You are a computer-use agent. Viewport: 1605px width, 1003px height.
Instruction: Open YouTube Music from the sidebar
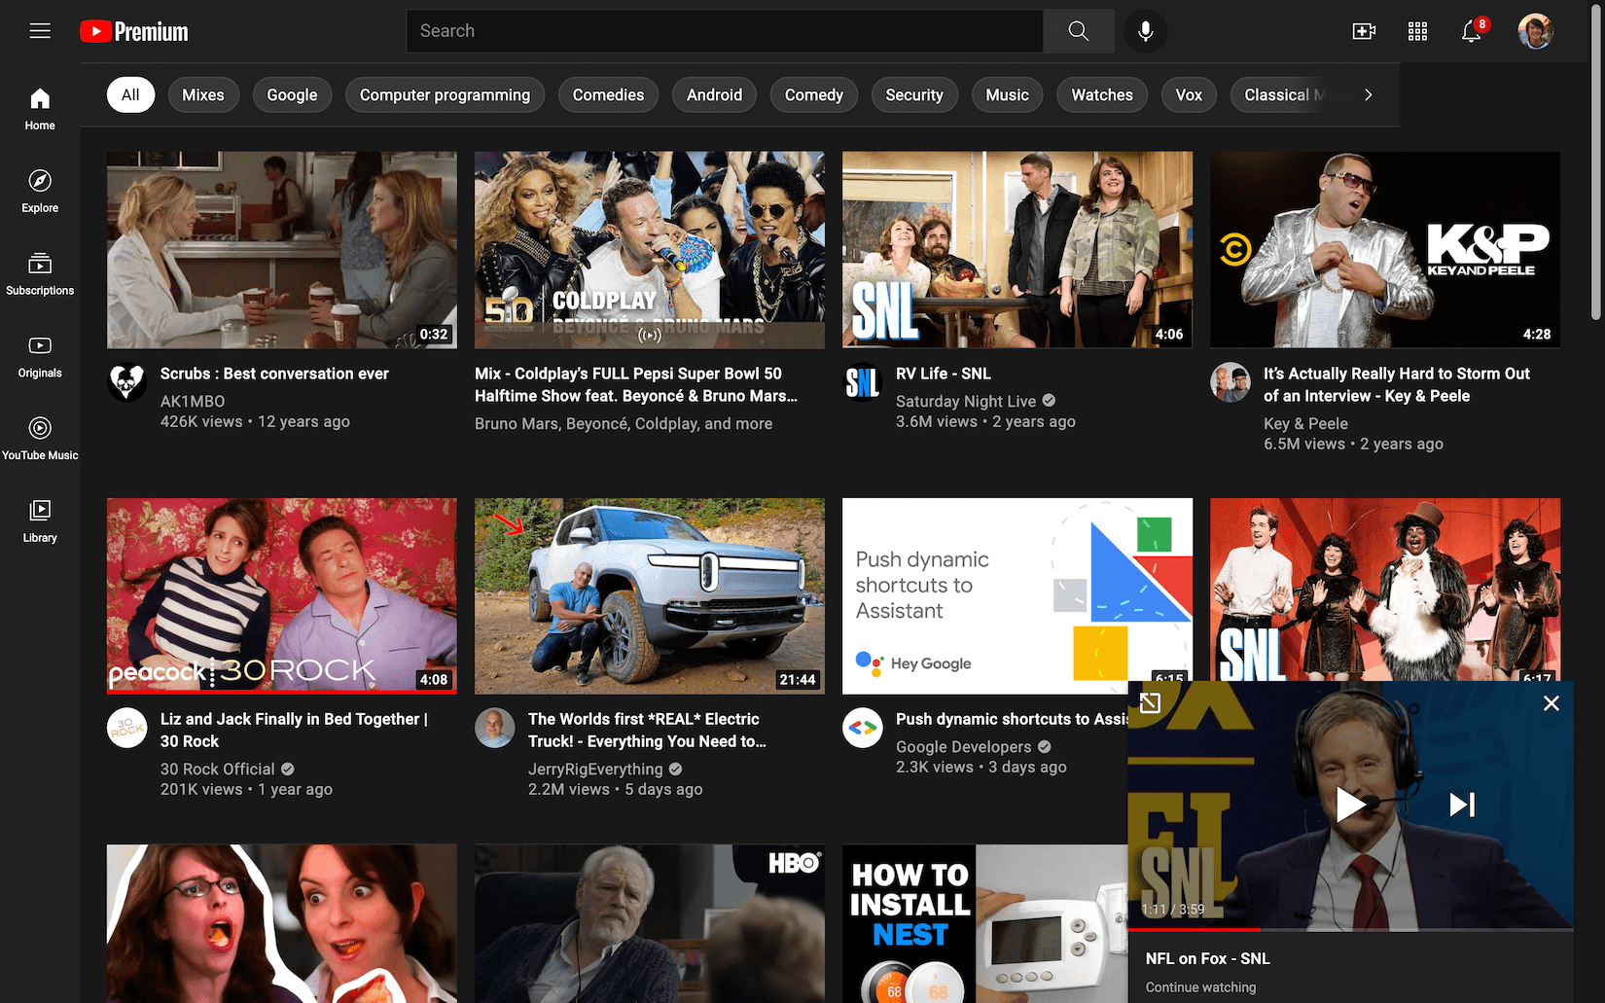pyautogui.click(x=39, y=438)
